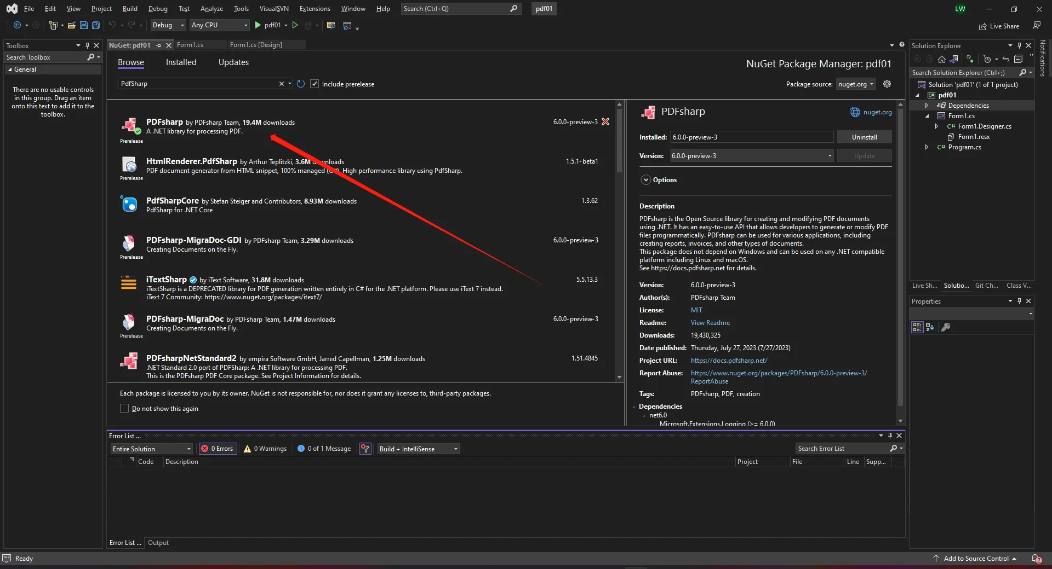Open the Live Share button
The image size is (1052, 569).
pyautogui.click(x=999, y=26)
